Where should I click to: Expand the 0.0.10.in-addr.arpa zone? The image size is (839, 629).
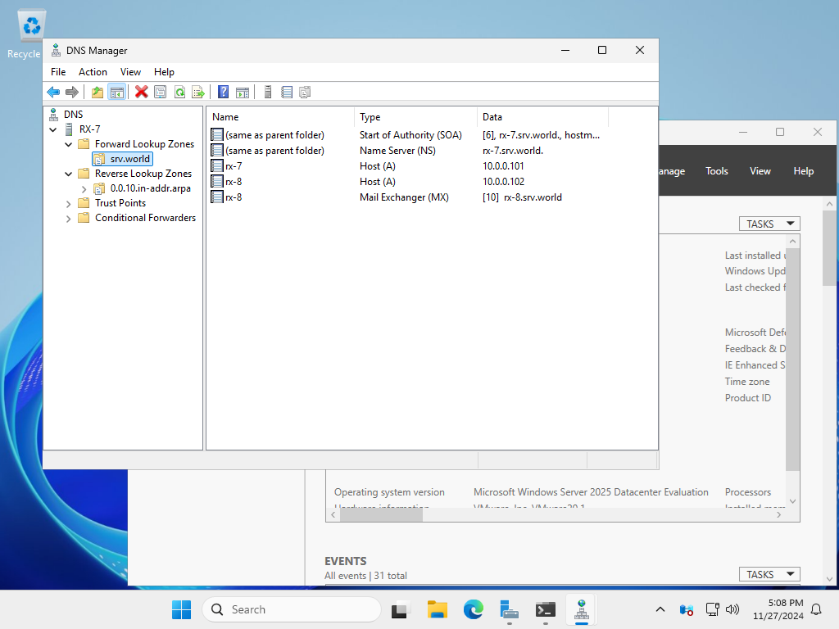[84, 189]
